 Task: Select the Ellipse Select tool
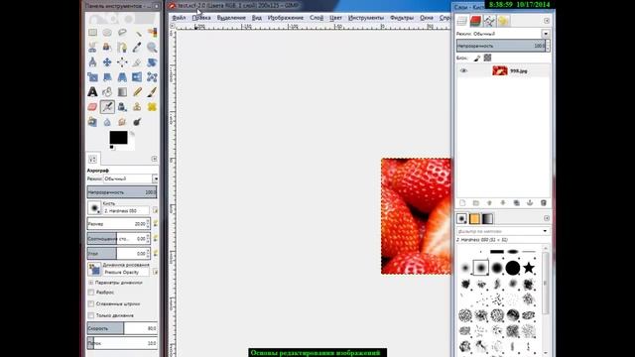pos(107,33)
